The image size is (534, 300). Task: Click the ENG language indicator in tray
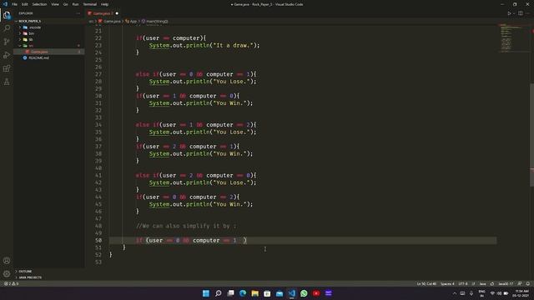point(481,293)
